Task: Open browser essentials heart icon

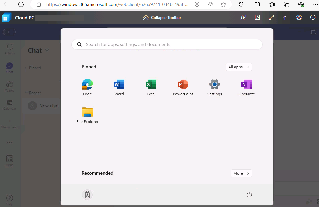Action: 301,4
